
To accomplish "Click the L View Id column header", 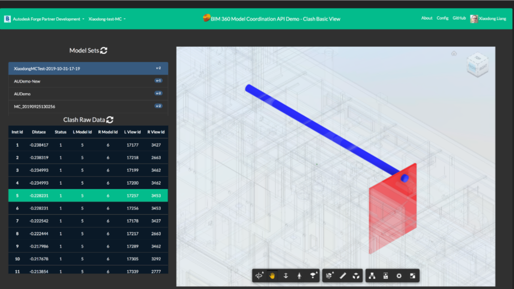I will [x=132, y=132].
